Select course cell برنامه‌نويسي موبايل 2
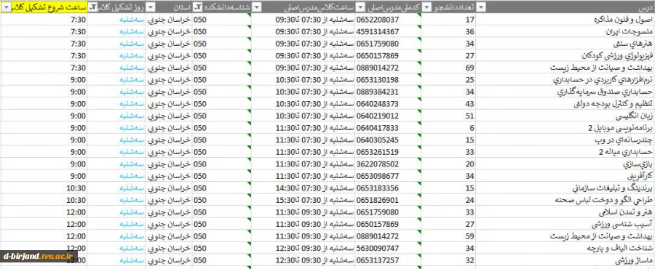The width and height of the screenshot is (655, 269). (565, 128)
